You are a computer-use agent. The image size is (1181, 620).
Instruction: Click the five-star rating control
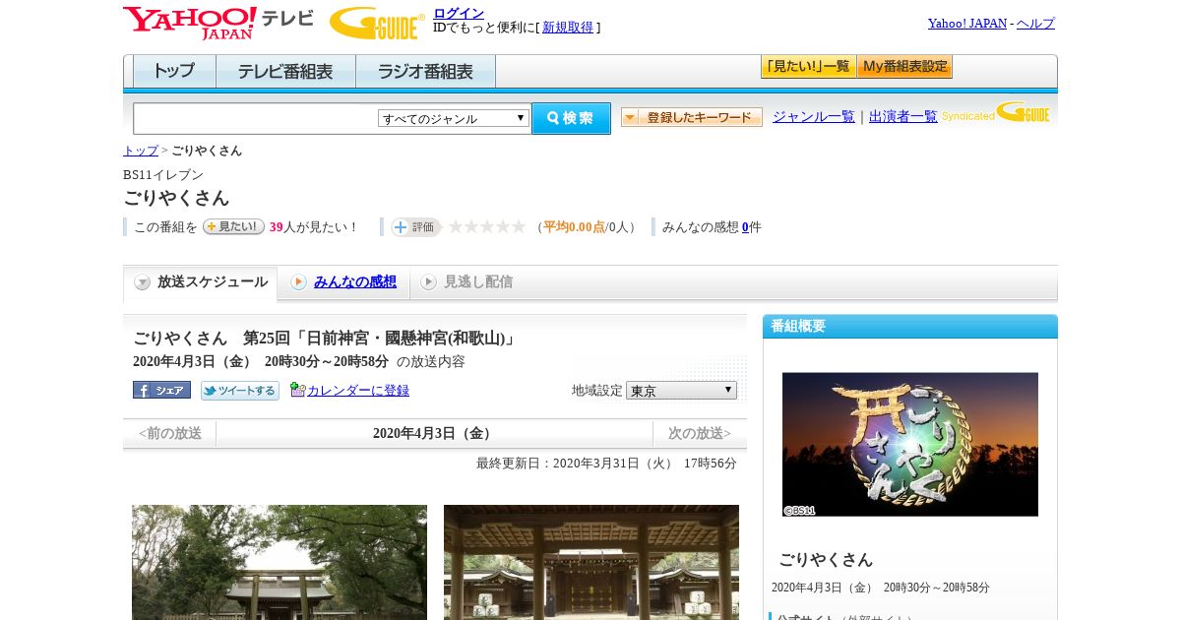pos(487,226)
